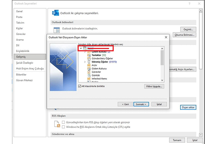Select the Gelişmiş options category
The height and width of the screenshot is (144, 217).
point(30,57)
